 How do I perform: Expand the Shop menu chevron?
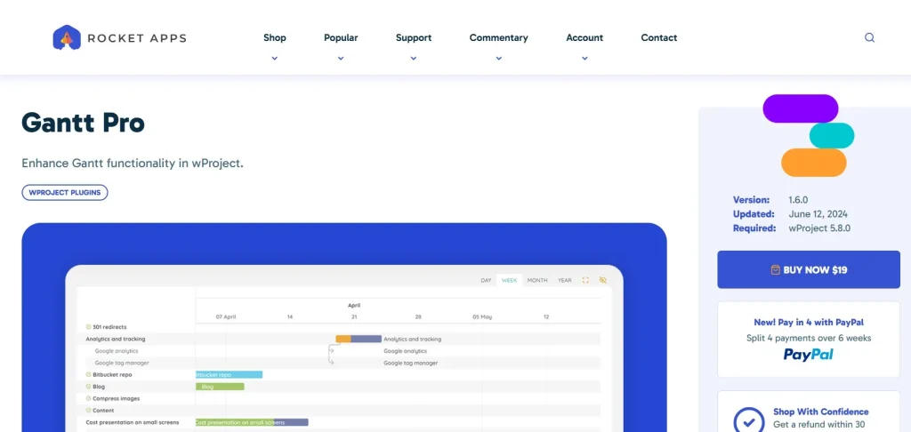pyautogui.click(x=275, y=58)
